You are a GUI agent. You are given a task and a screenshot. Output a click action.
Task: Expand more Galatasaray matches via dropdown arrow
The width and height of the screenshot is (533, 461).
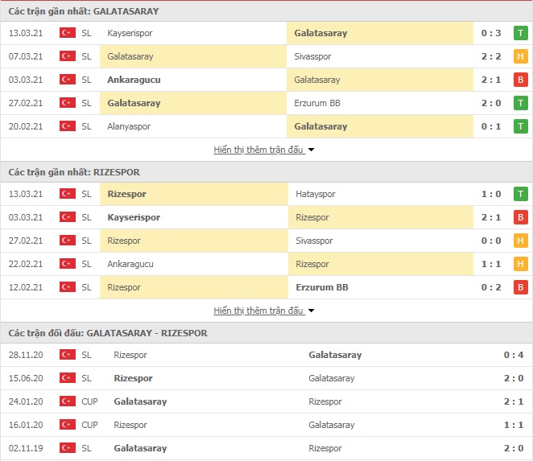311,150
